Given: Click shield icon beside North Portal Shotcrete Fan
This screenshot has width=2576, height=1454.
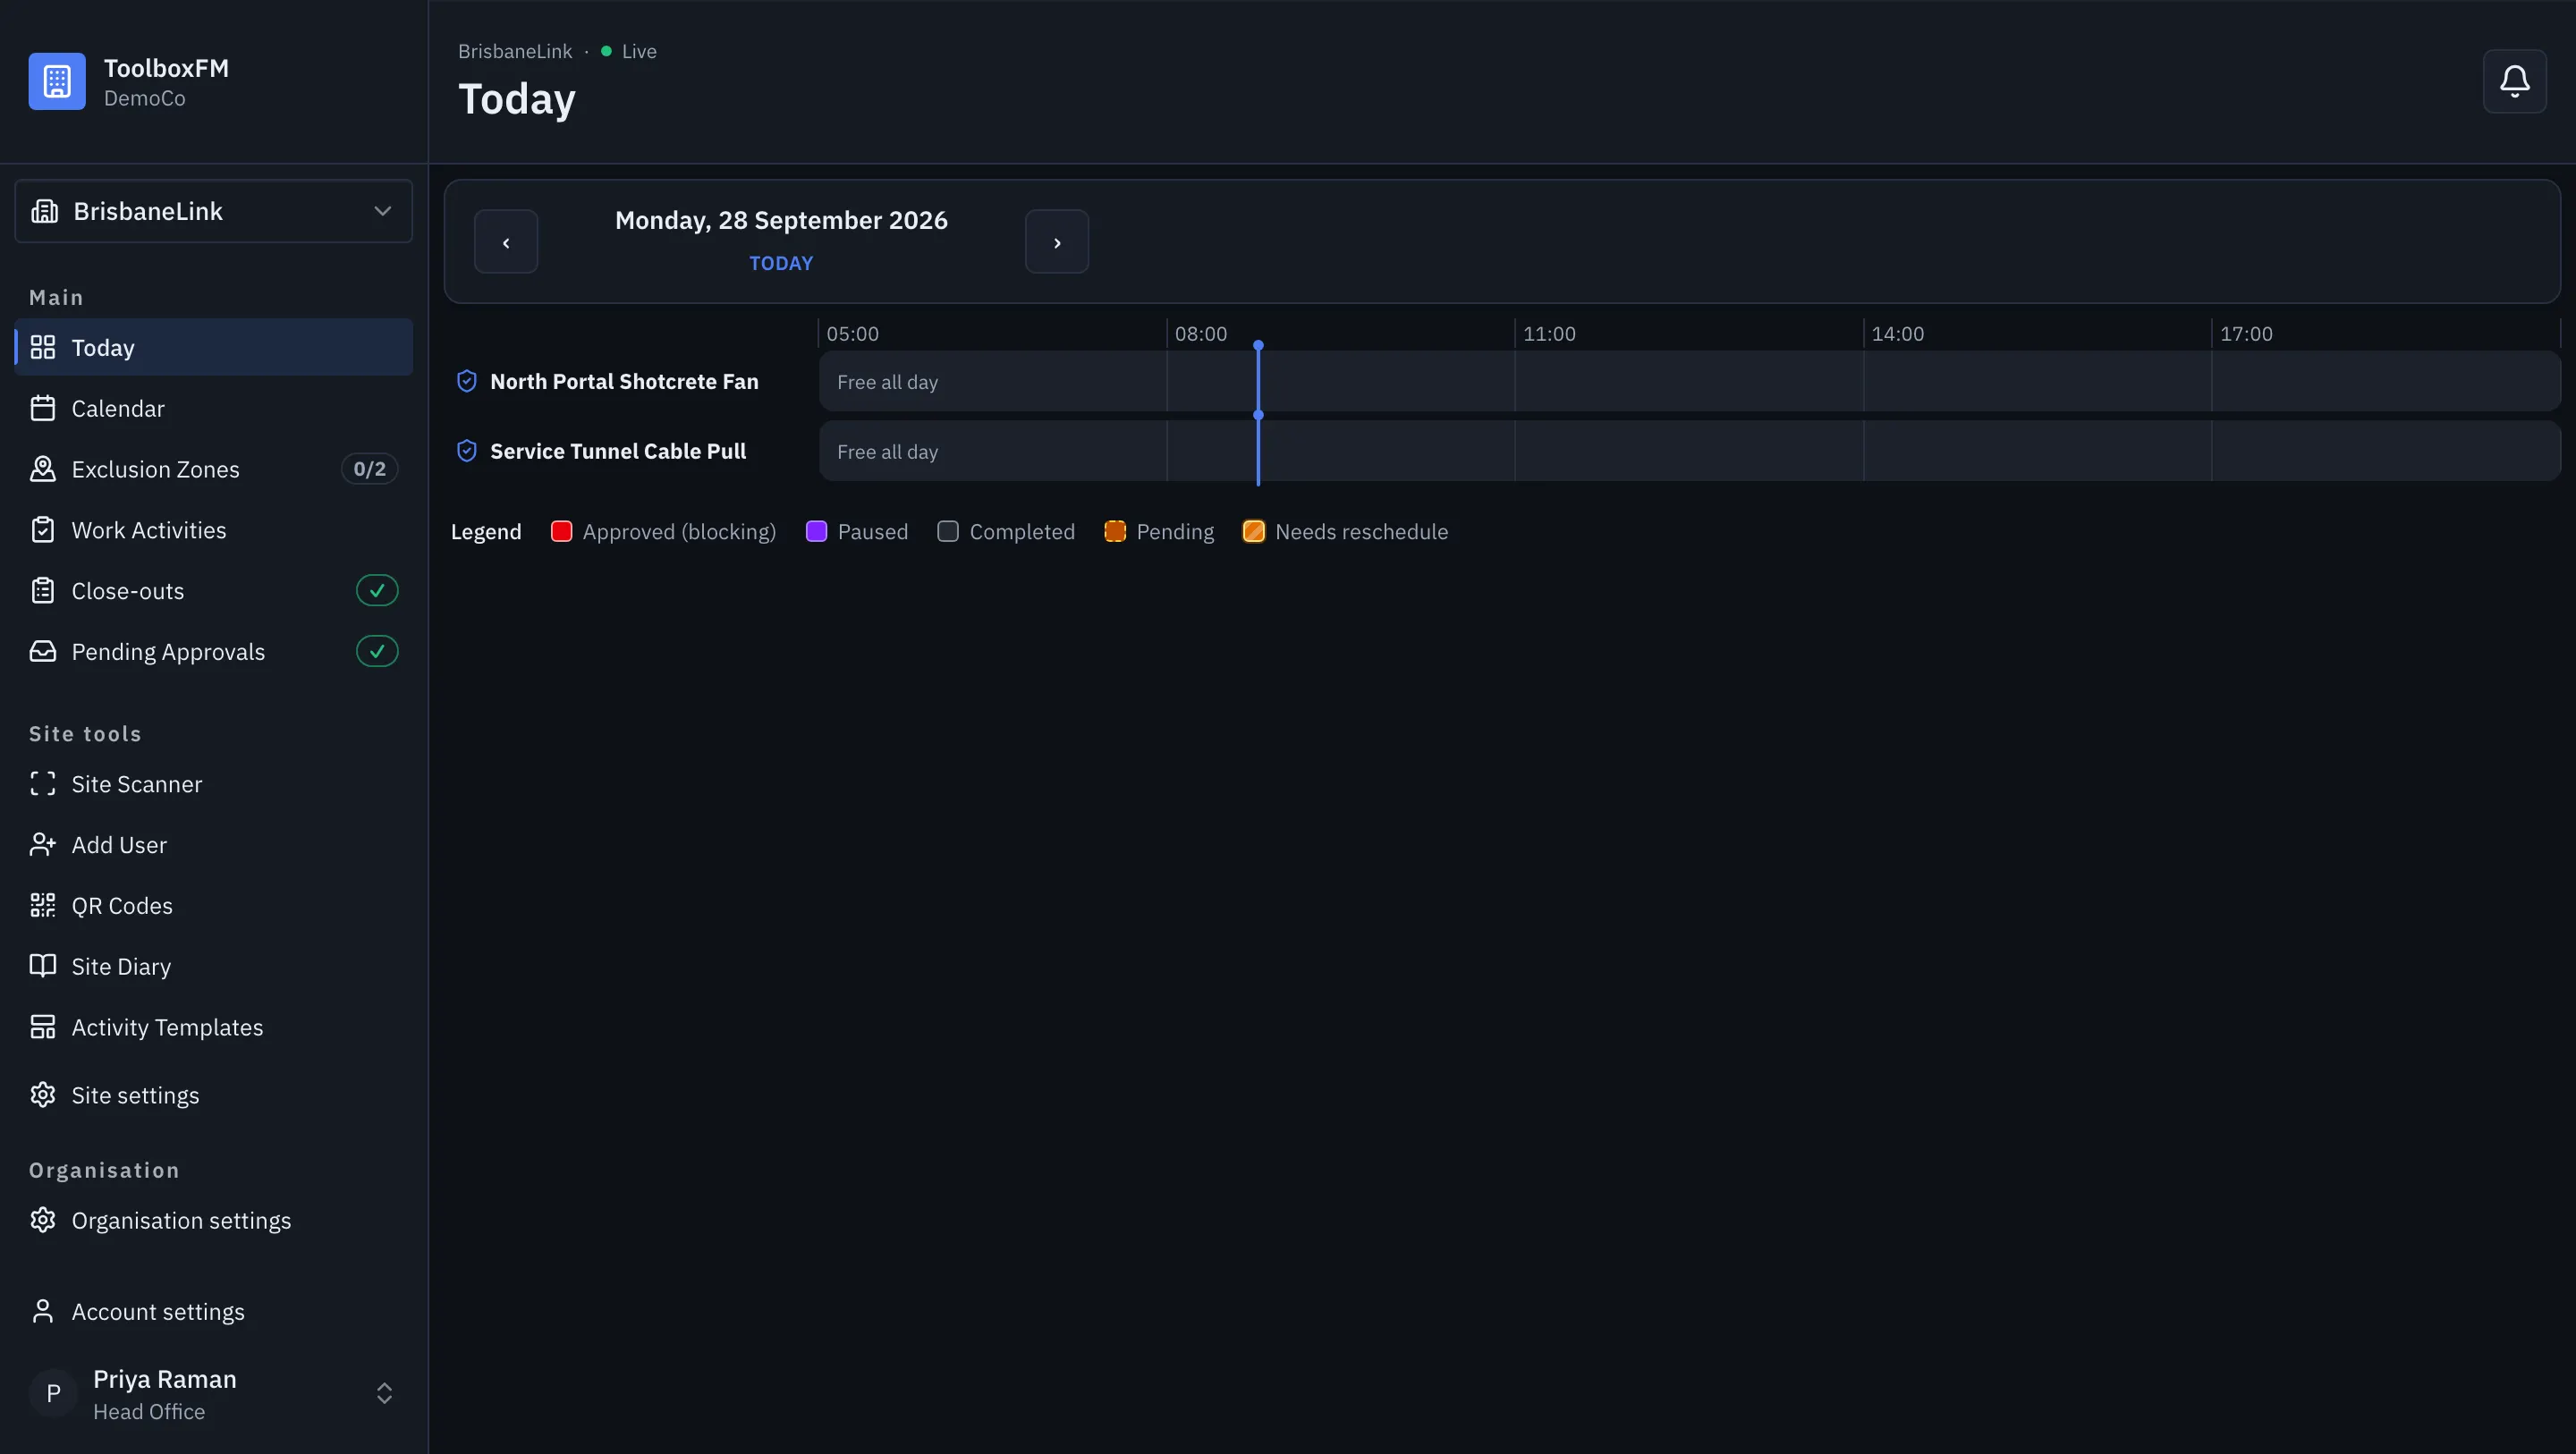Looking at the screenshot, I should [467, 381].
